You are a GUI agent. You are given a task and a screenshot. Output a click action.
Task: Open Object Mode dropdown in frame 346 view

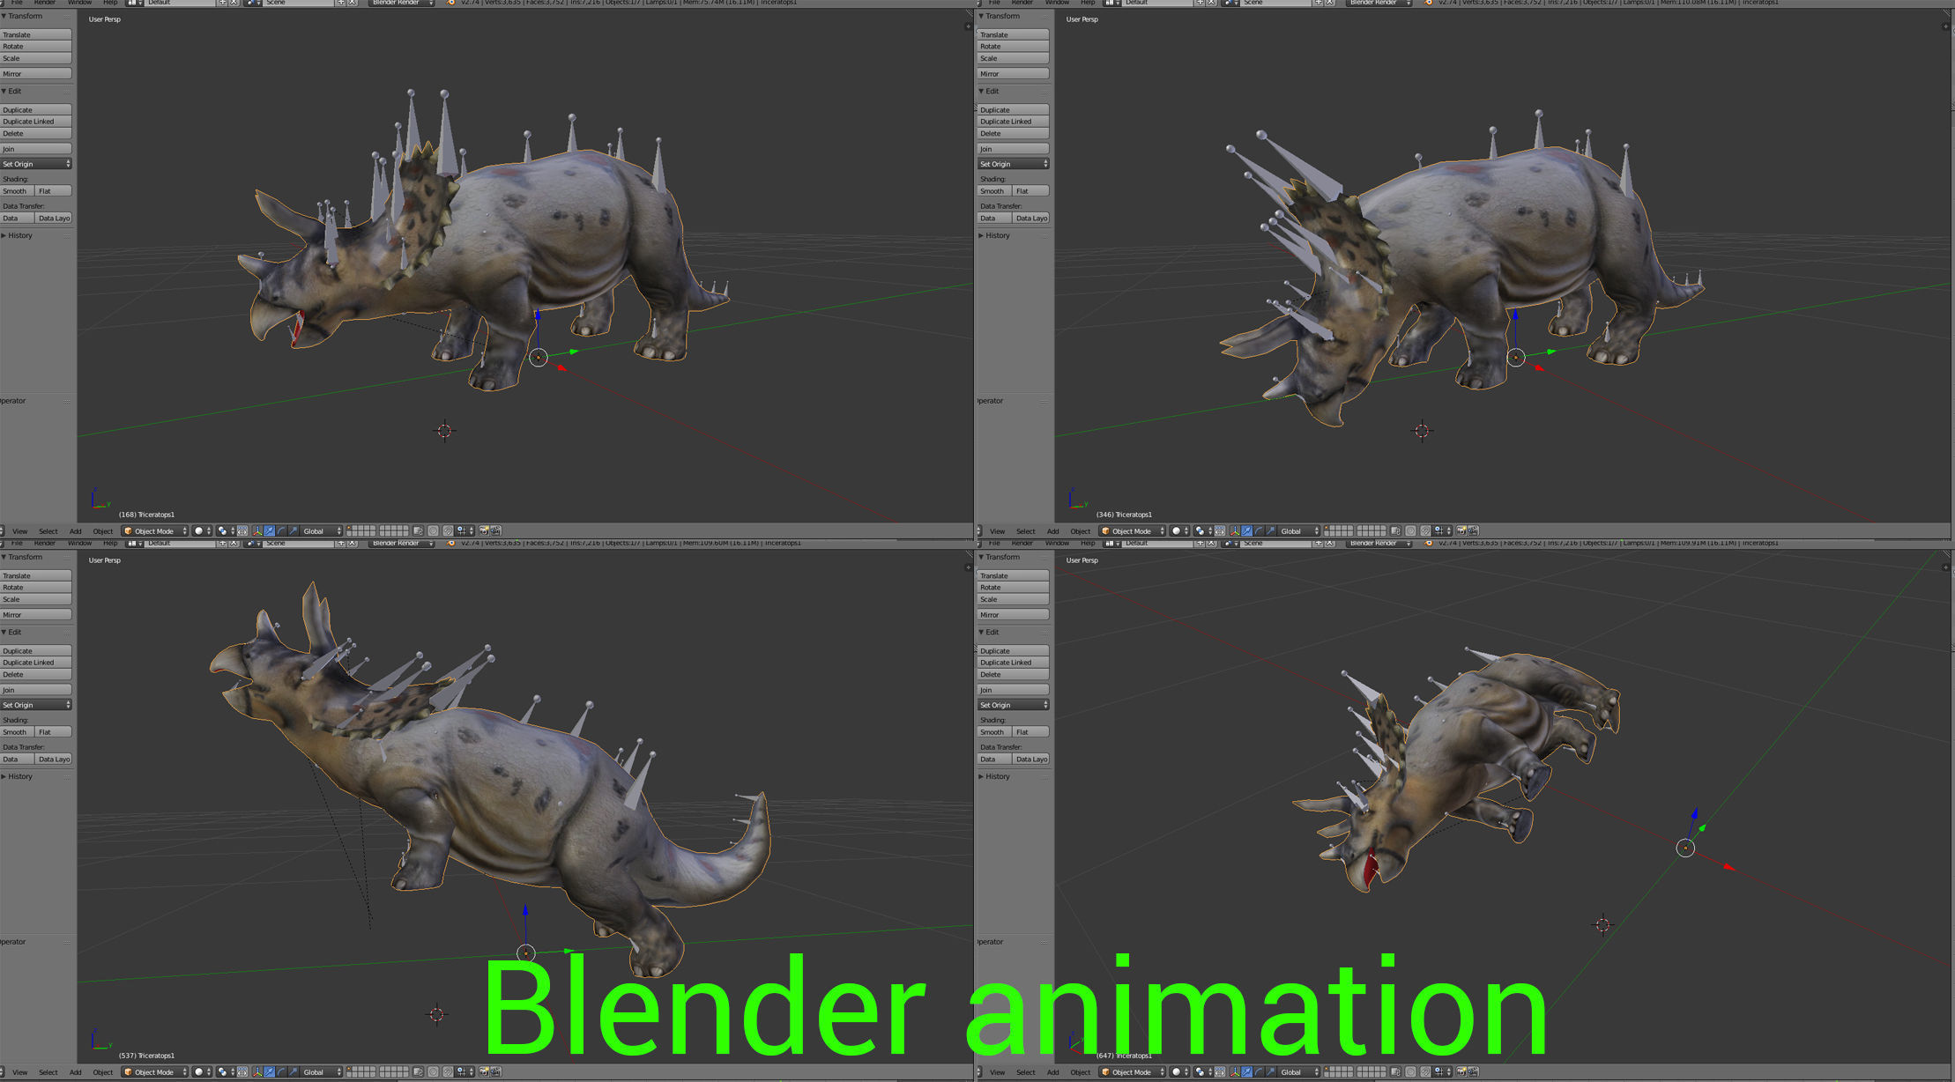click(1133, 530)
